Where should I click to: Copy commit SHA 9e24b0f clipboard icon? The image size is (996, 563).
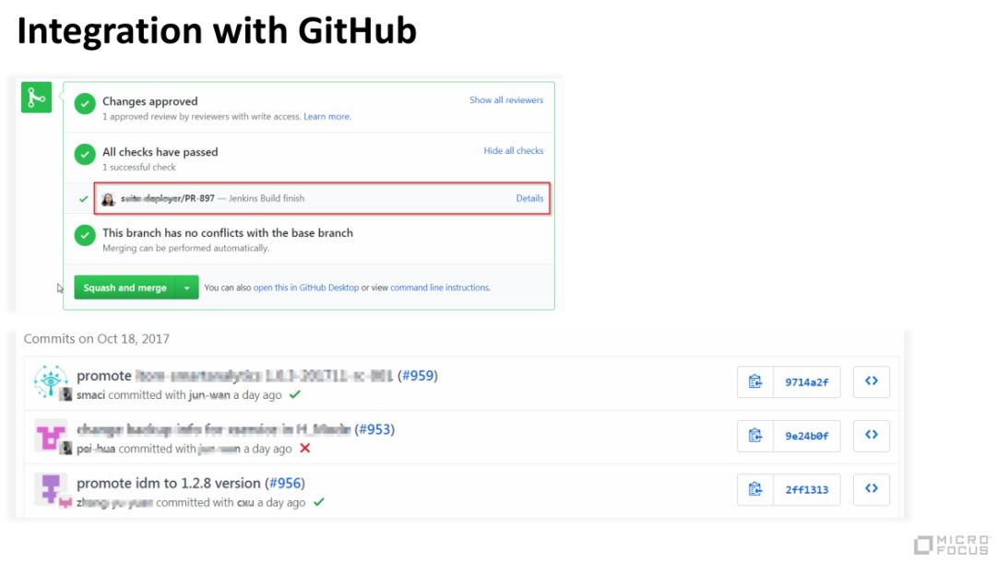pyautogui.click(x=754, y=436)
